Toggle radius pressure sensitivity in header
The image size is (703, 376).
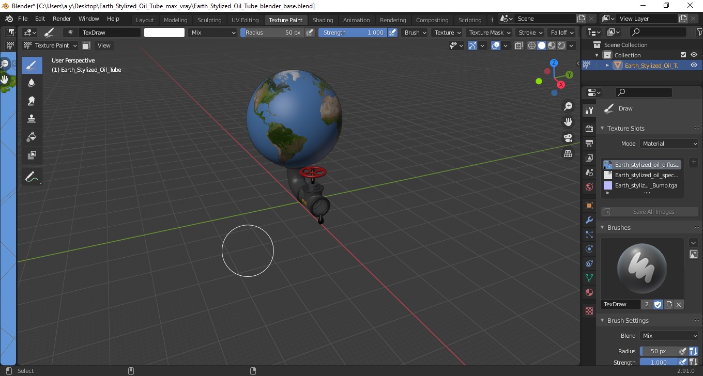(x=310, y=33)
